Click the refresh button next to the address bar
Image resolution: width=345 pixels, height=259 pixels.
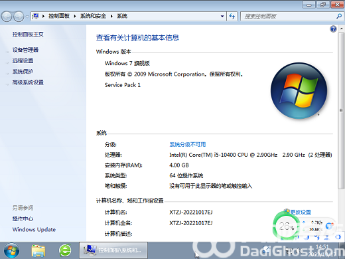coord(232,16)
